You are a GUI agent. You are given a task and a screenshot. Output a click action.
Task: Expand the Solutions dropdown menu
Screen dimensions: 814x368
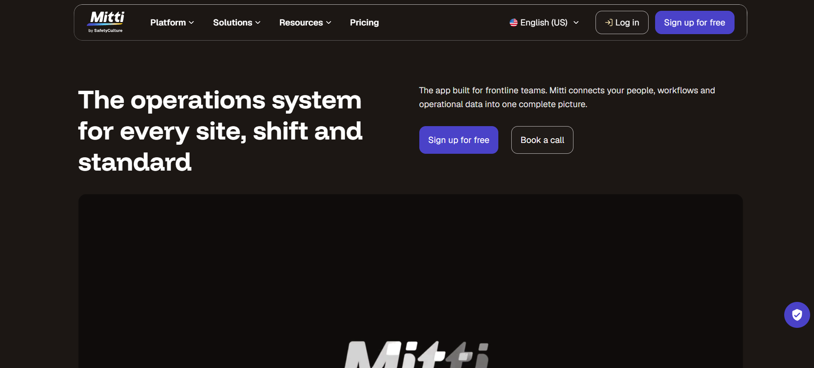tap(237, 22)
